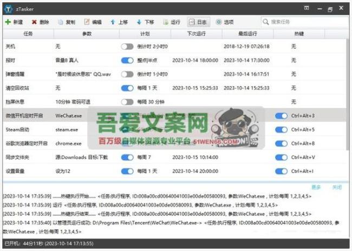
Task: Toggle hotkey switch for Ctrl+Alt+3
Action: coord(281,115)
